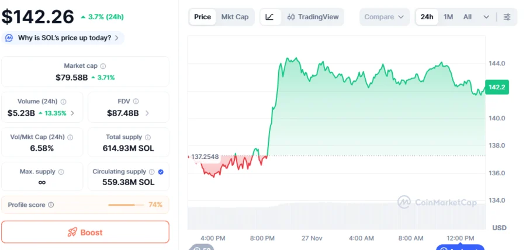Switch chart to TradingView mode

pos(313,17)
